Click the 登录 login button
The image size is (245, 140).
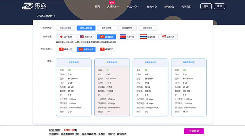[206, 6]
